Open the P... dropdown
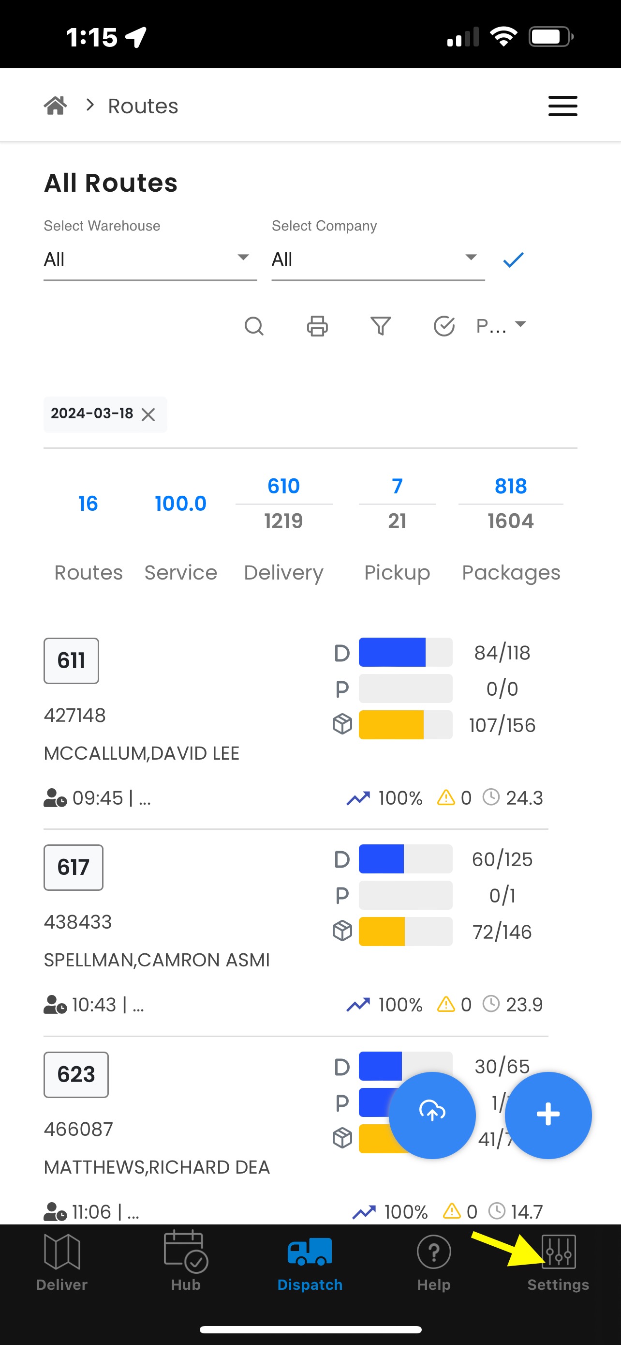The width and height of the screenshot is (621, 1345). (501, 326)
